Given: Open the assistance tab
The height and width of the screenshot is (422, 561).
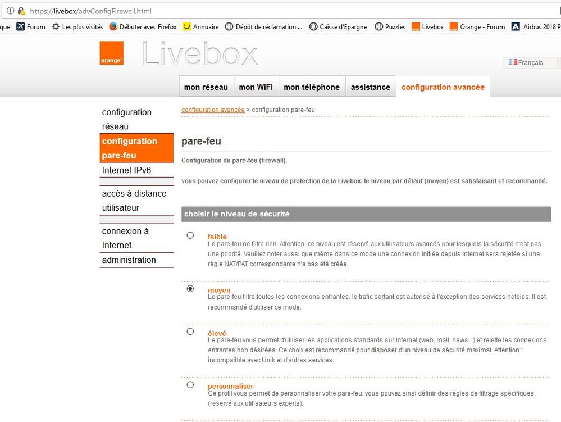Looking at the screenshot, I should coord(371,87).
